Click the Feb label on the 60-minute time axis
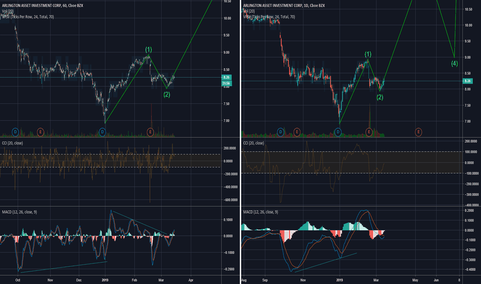This screenshot has width=481, height=284. (x=134, y=280)
